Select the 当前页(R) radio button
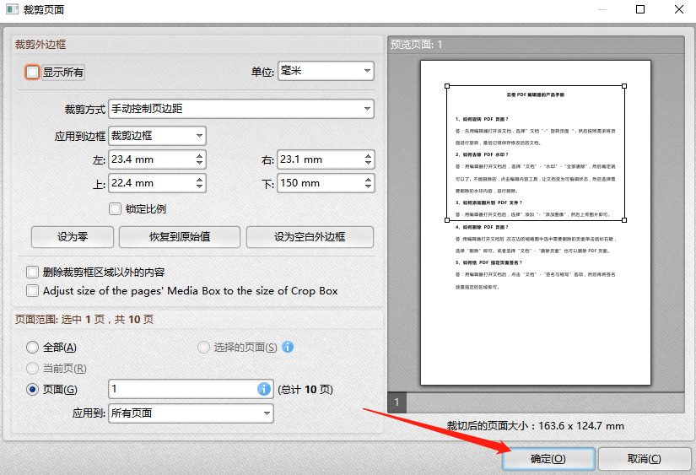The width and height of the screenshot is (696, 475). click(x=32, y=368)
